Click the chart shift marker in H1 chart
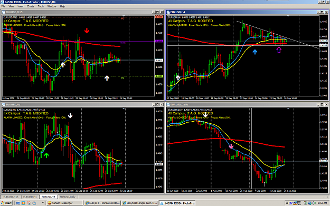The image size is (330, 206). click(124, 109)
